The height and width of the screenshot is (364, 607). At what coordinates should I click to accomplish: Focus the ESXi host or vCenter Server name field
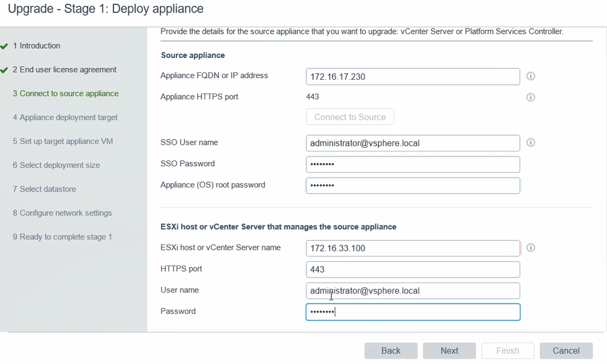point(412,248)
